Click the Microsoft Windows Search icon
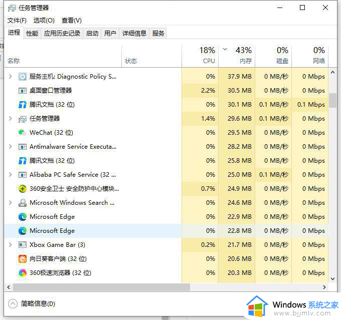Screen dimensions: 341x320 tap(23, 203)
